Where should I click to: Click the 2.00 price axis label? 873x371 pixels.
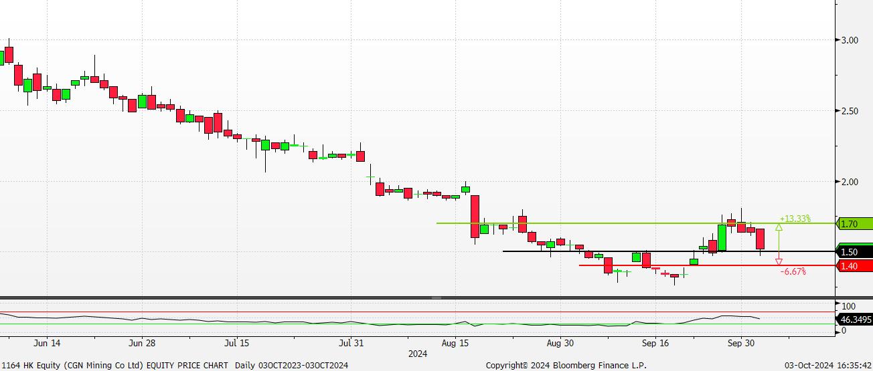click(x=850, y=182)
